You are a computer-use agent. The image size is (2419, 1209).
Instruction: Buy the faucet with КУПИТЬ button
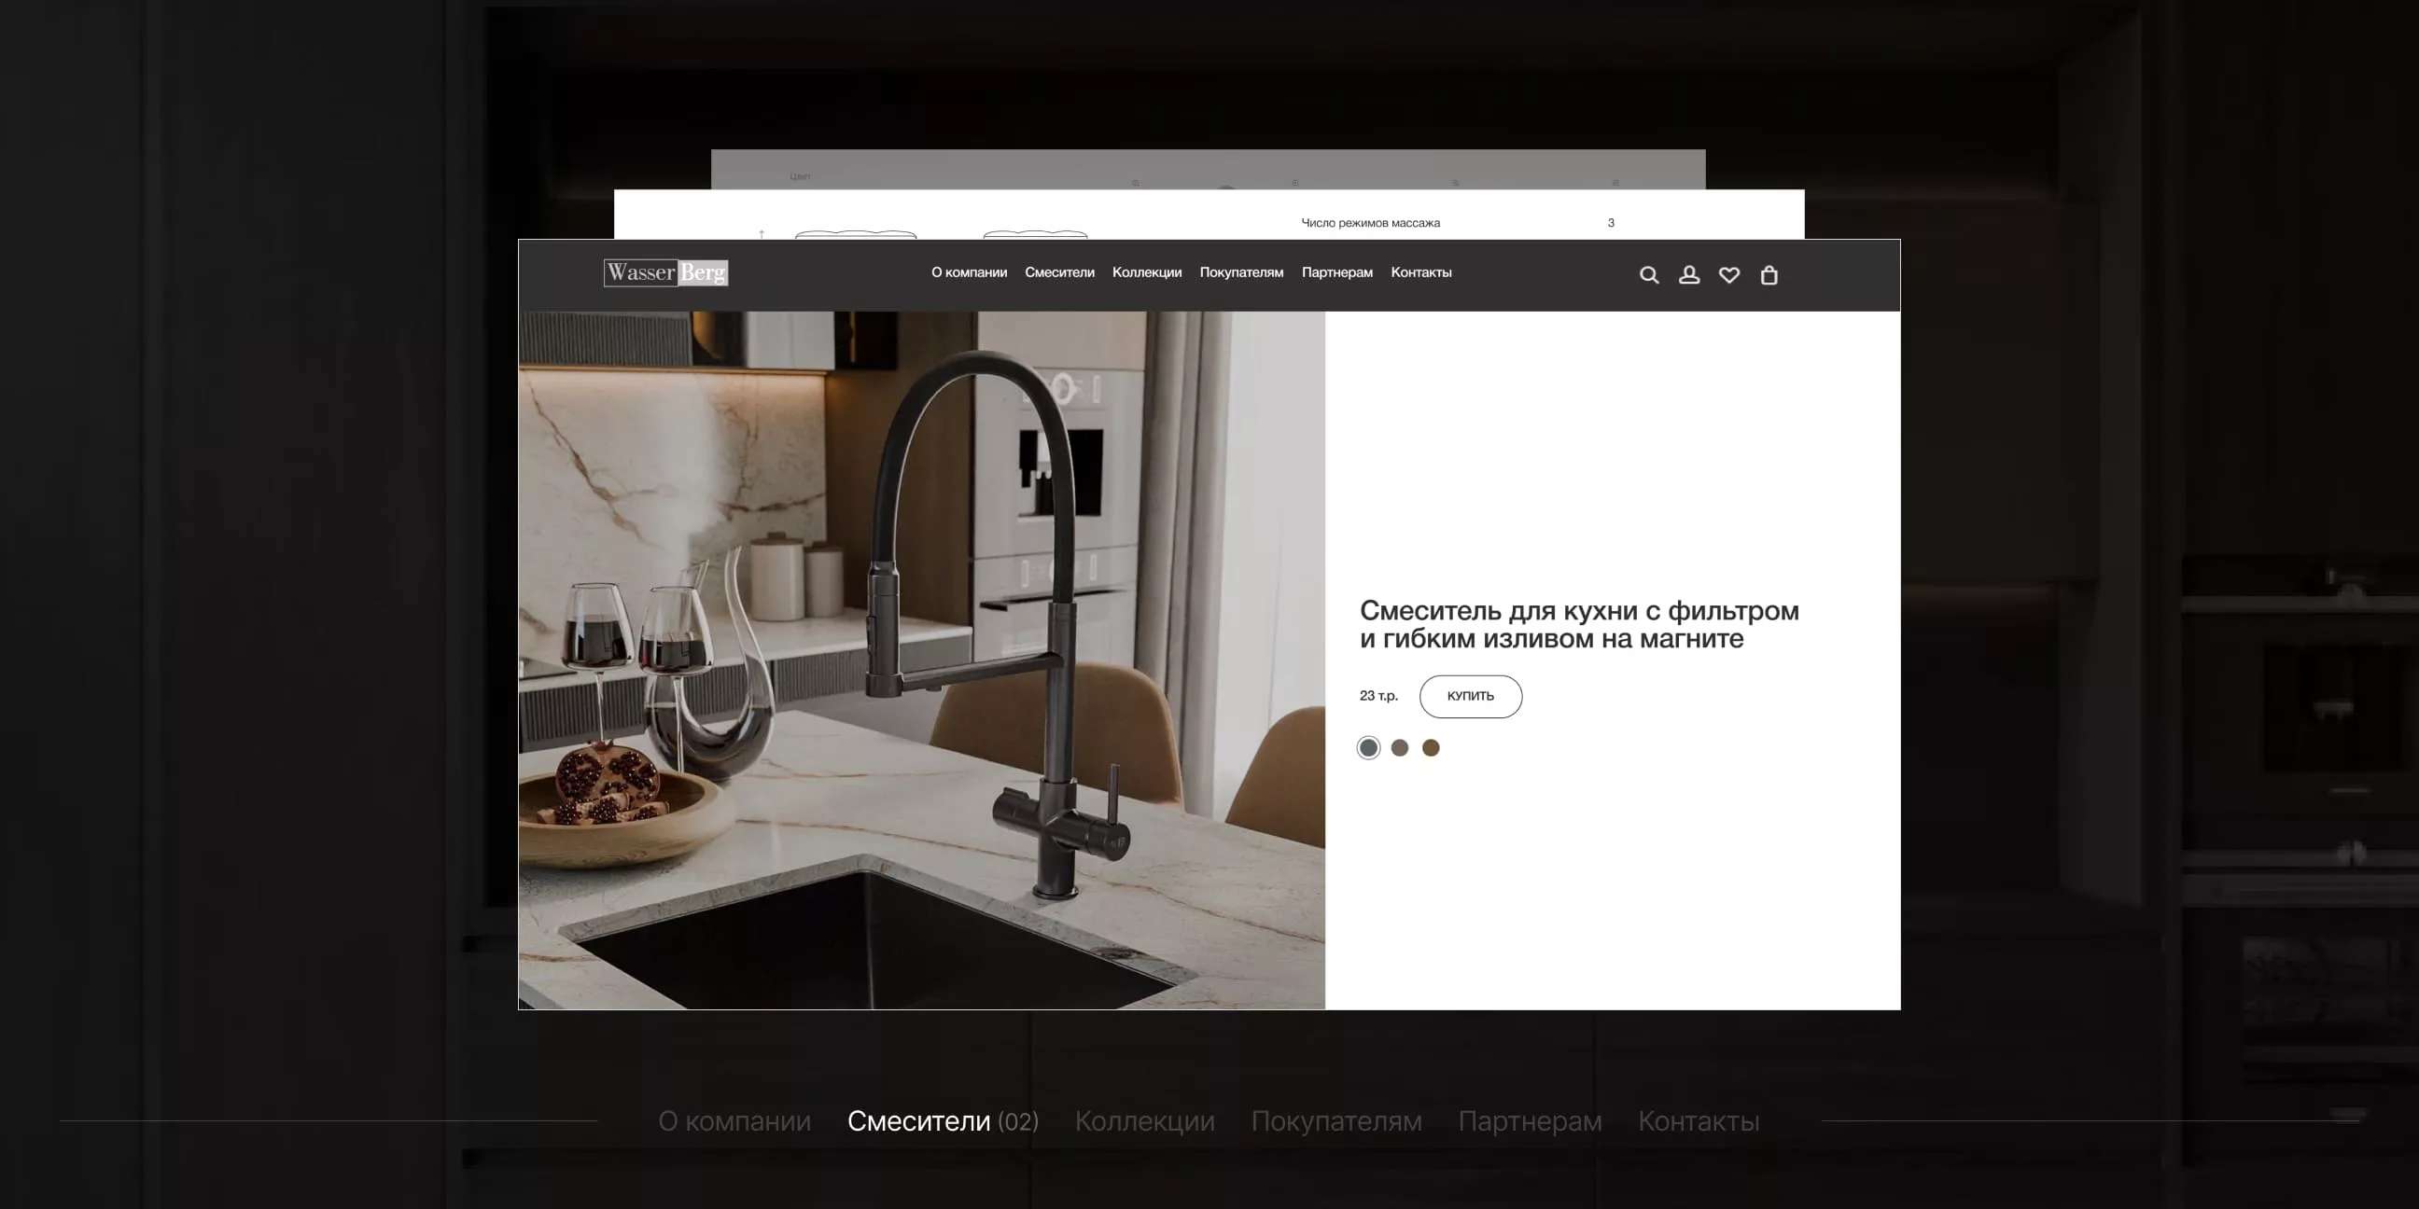[1471, 697]
